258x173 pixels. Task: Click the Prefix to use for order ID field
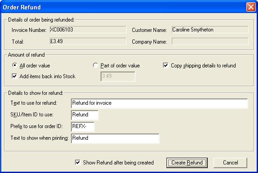[83, 127]
